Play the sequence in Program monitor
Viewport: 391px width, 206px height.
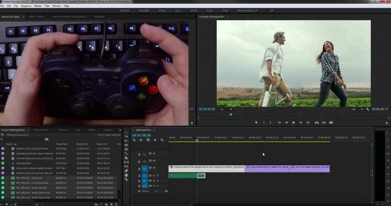point(293,123)
